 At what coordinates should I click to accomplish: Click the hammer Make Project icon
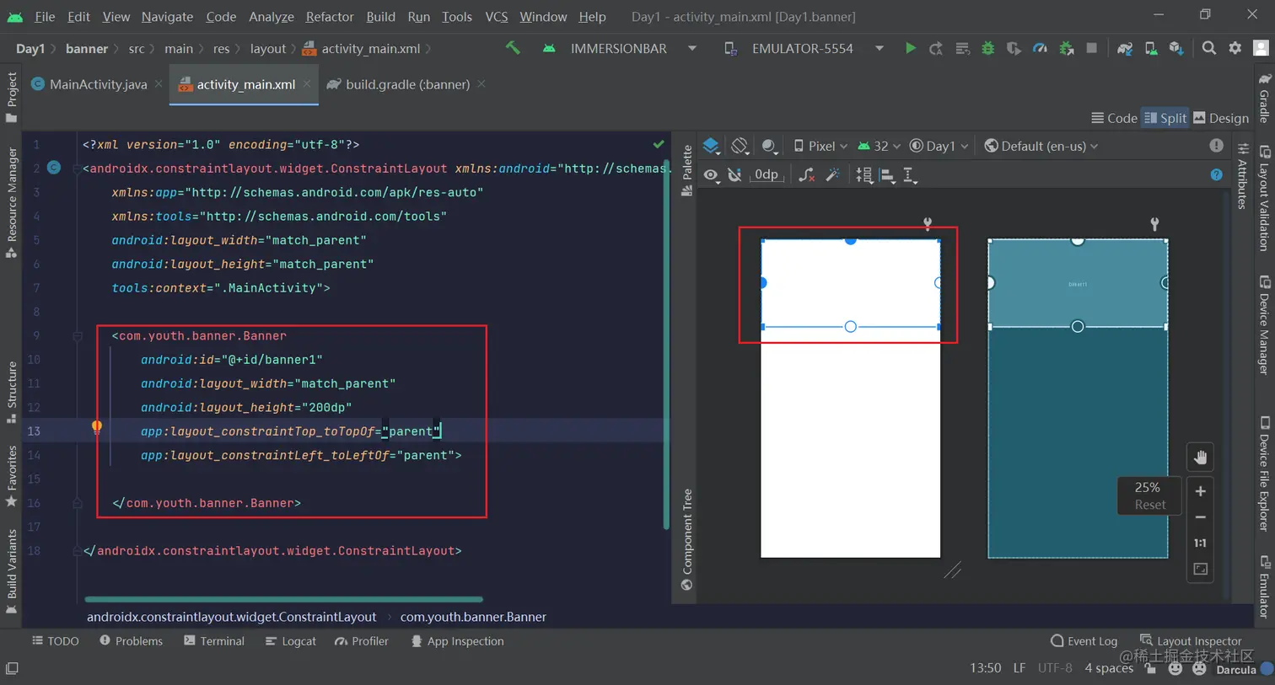point(513,48)
